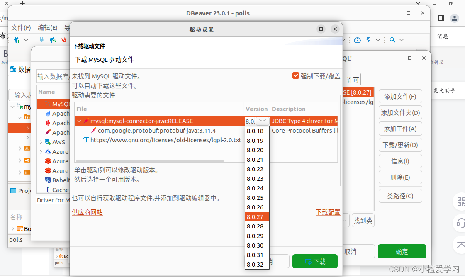465x277 pixels.
Task: Open the new connection dropdown arrow
Action: click(x=26, y=40)
